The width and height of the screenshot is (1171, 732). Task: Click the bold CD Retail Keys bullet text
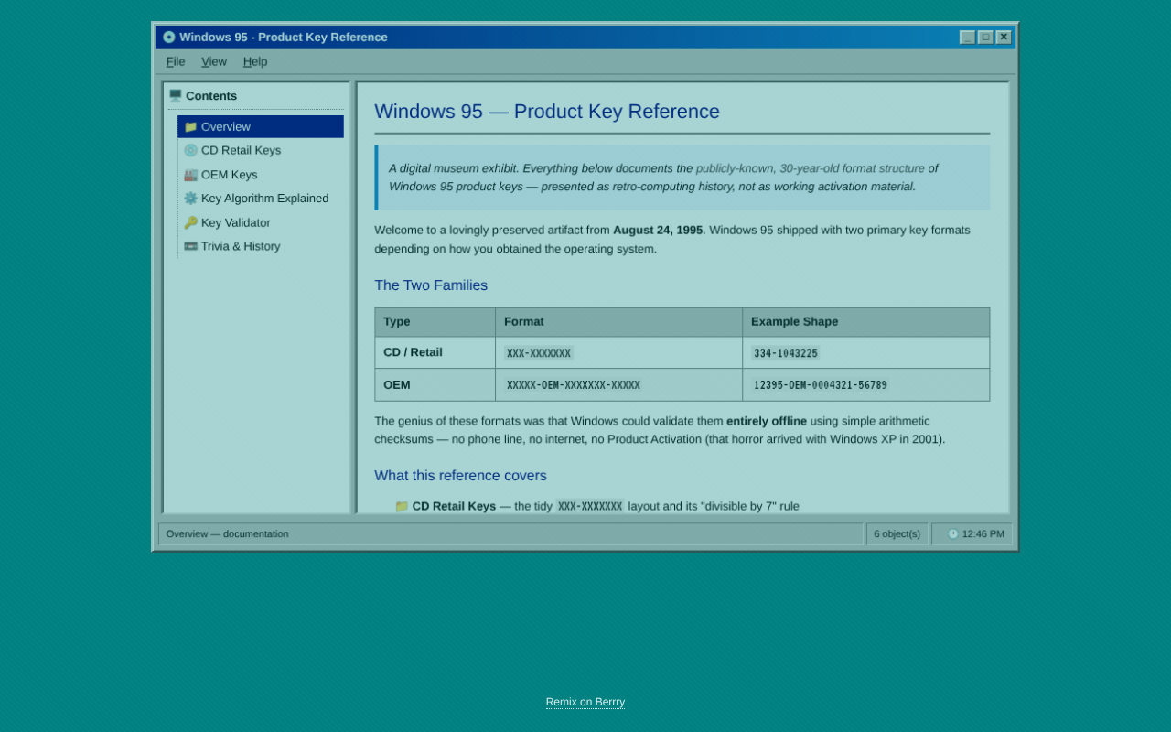click(454, 506)
